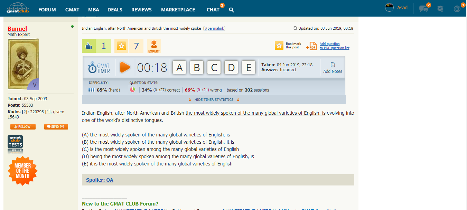Click the bookmark count number 7
Image resolution: width=467 pixels, height=210 pixels.
coord(136,46)
